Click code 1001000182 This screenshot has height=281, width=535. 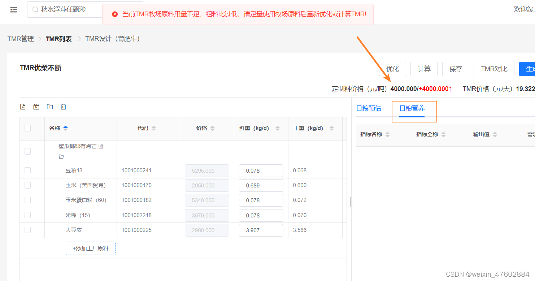pos(136,200)
